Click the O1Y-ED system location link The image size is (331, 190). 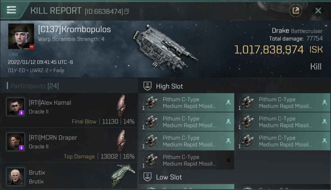tap(16, 70)
